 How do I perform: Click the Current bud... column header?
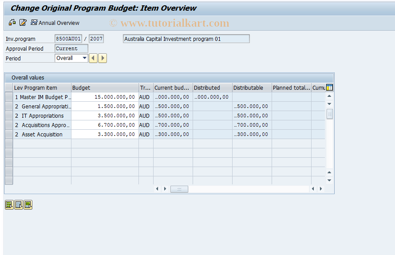173,88
